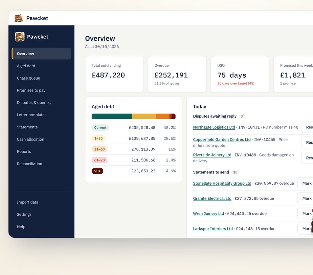Click the 28.5% percentage
Viewport: 313px width, 275px height.
coord(170,138)
